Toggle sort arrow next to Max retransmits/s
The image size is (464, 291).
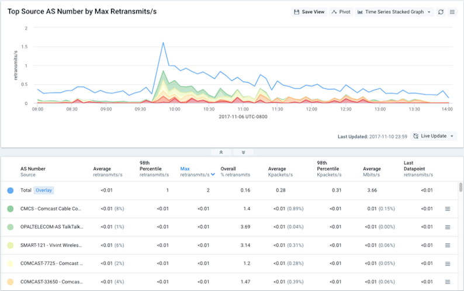point(213,174)
